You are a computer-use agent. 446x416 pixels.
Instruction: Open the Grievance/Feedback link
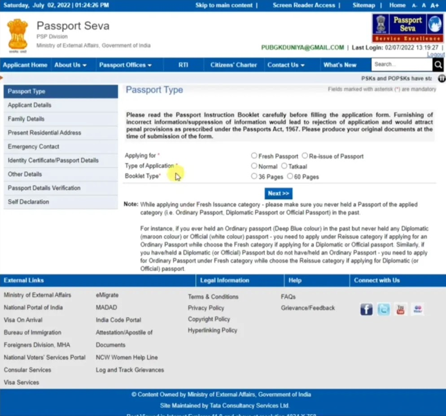coord(308,308)
